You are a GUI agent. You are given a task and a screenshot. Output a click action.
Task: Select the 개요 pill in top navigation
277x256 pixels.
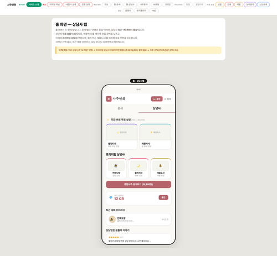pyautogui.click(x=106, y=4)
